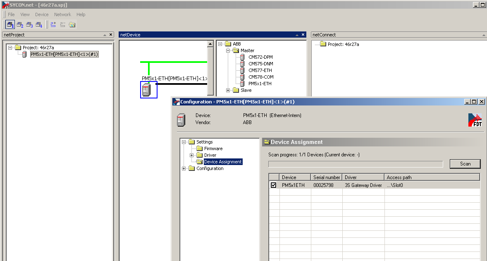Open the File menu
This screenshot has width=487, height=261.
click(11, 14)
